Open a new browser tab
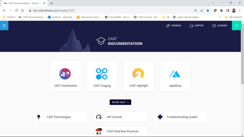The width and height of the screenshot is (244, 137). pyautogui.click(x=52, y=3)
